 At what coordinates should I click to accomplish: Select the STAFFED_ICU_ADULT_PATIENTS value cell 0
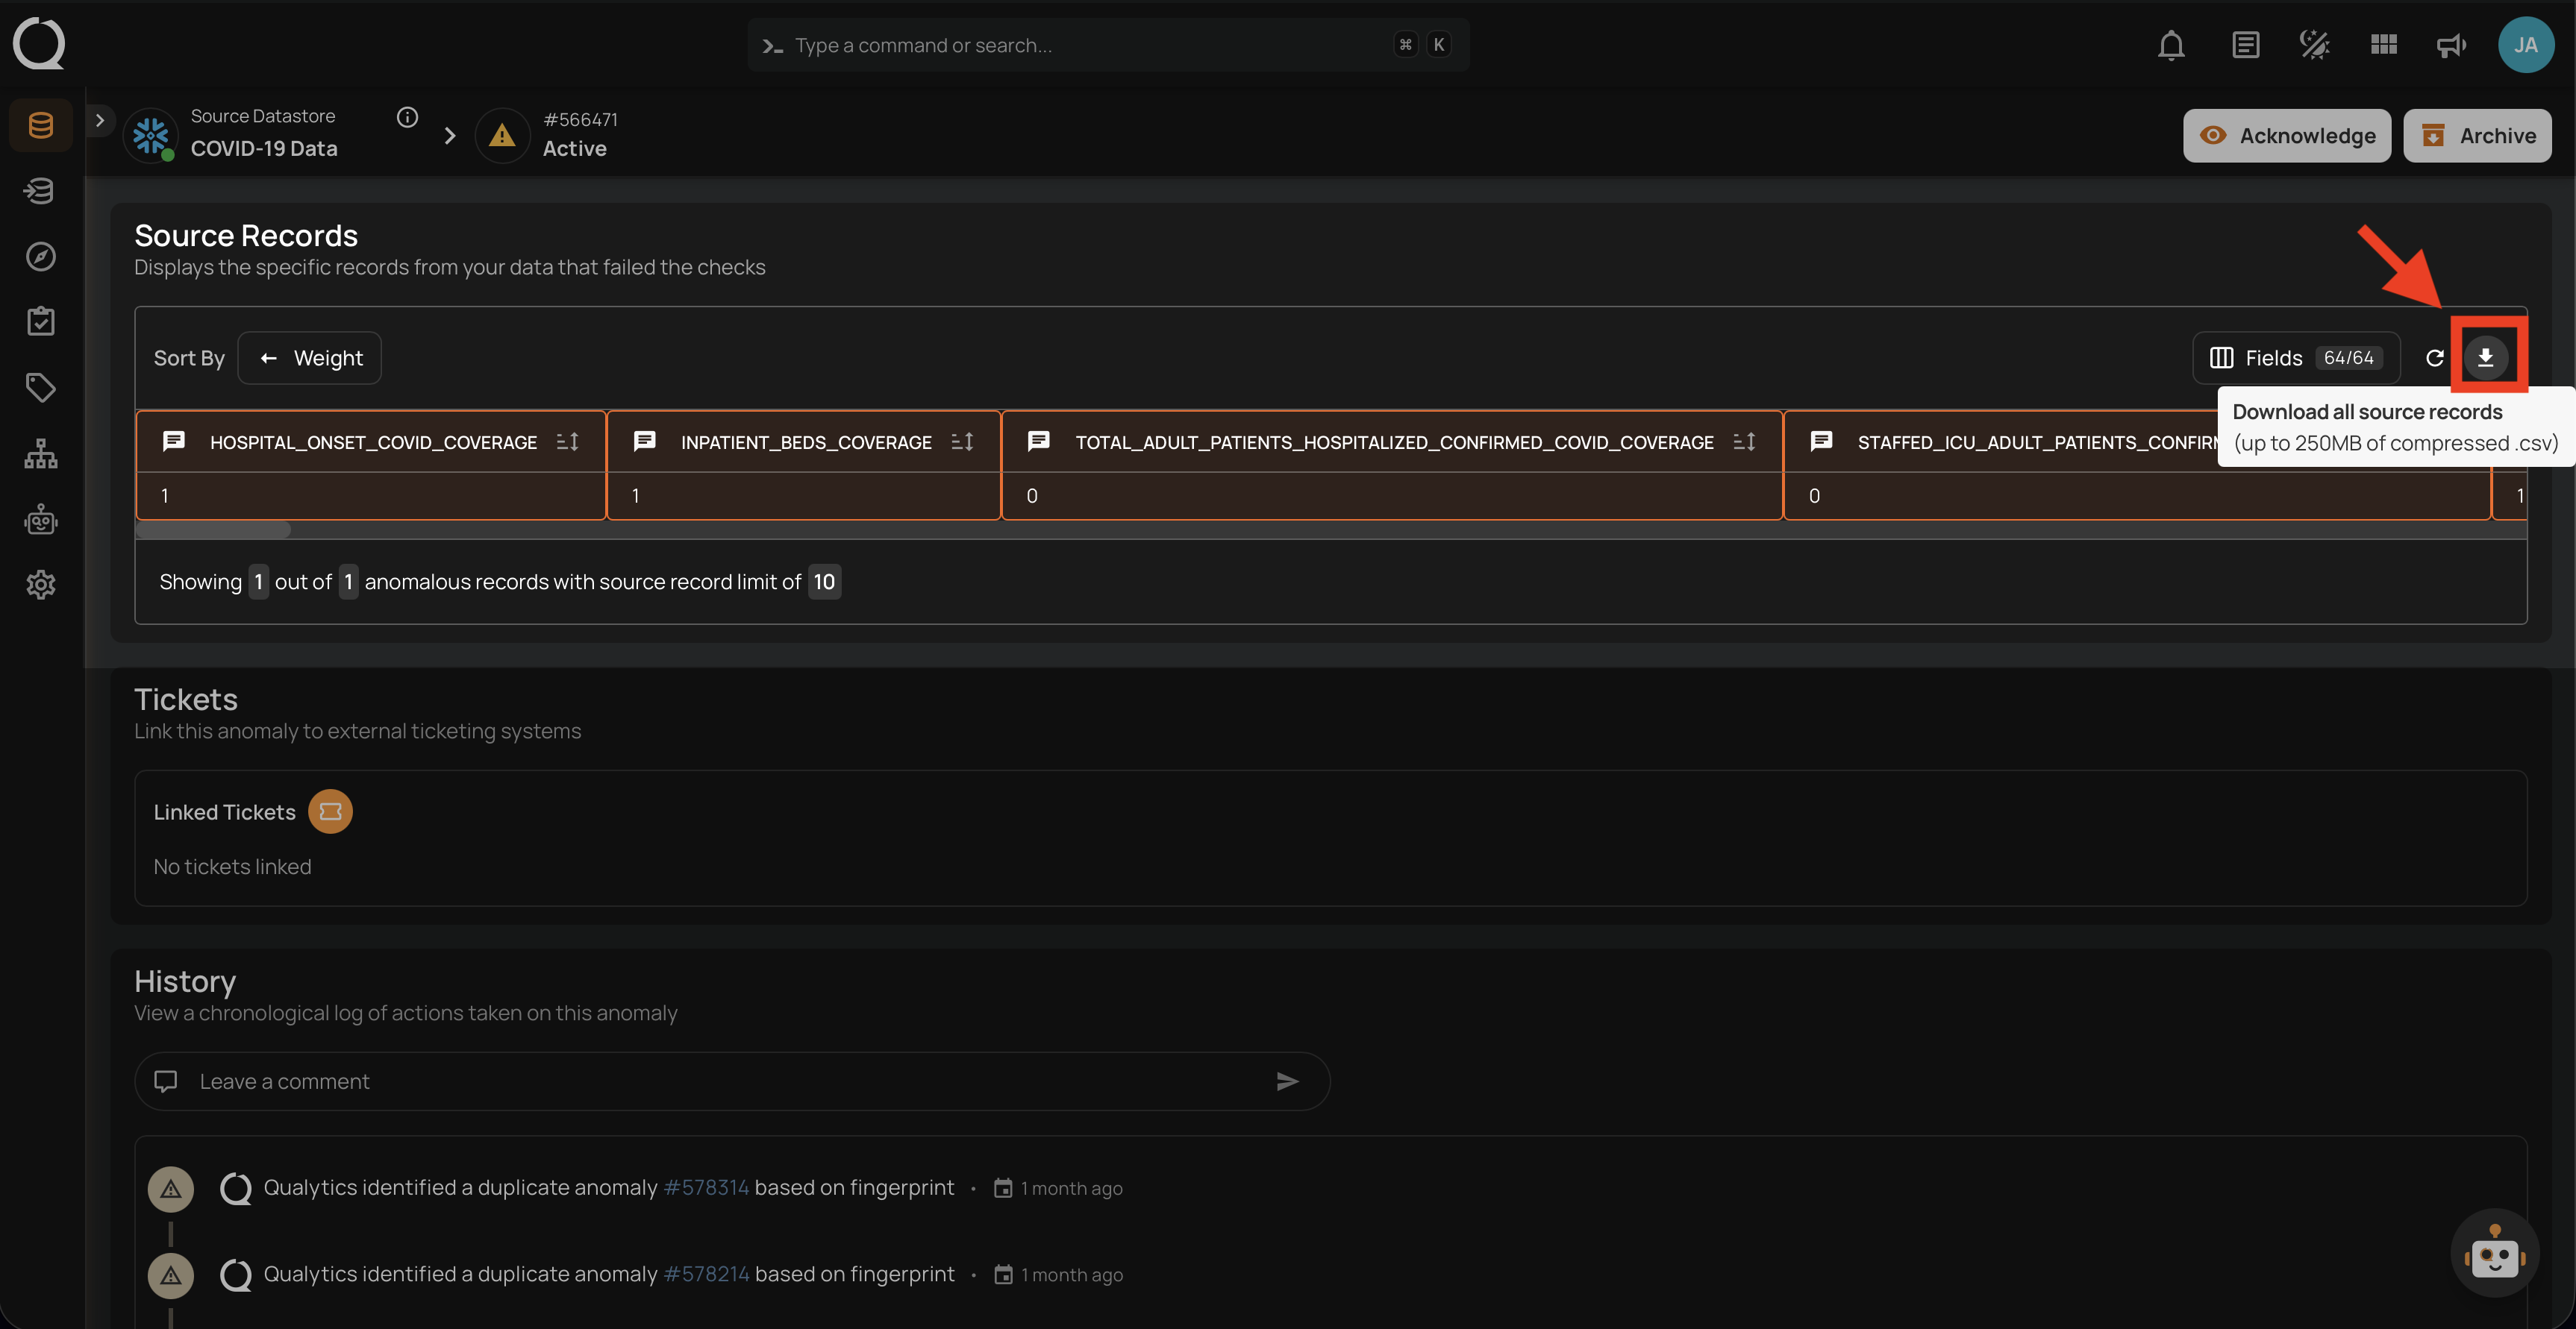coord(2137,496)
